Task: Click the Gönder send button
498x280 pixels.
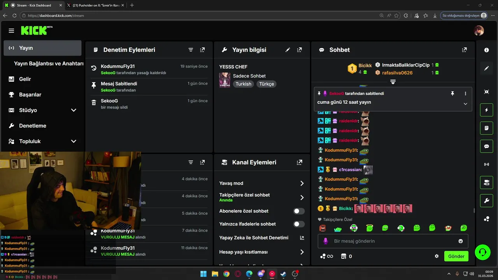Action: point(456,256)
